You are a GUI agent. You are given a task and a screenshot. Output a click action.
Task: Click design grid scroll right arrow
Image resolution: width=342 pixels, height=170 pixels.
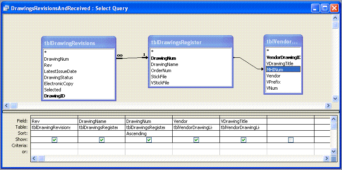click(326, 158)
